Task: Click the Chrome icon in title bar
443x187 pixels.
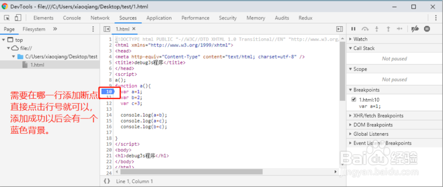Action: (x=4, y=6)
